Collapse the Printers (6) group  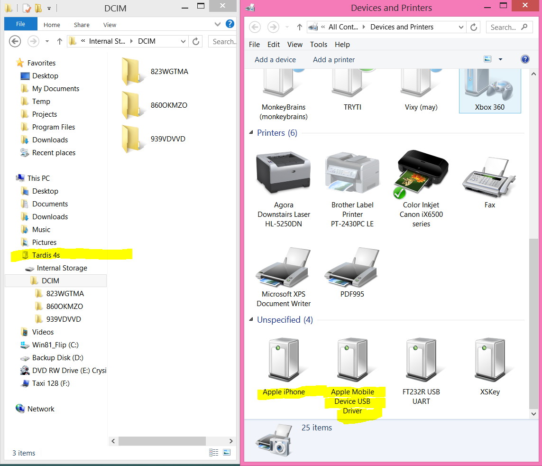[251, 132]
